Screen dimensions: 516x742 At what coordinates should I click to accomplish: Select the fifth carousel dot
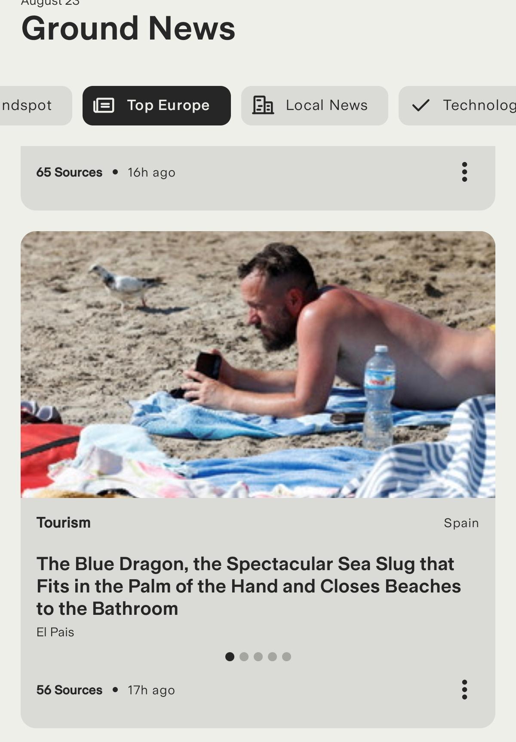286,657
